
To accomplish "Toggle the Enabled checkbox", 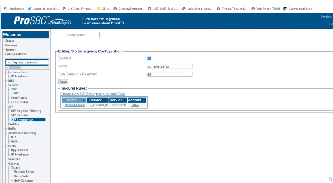I will [149, 58].
